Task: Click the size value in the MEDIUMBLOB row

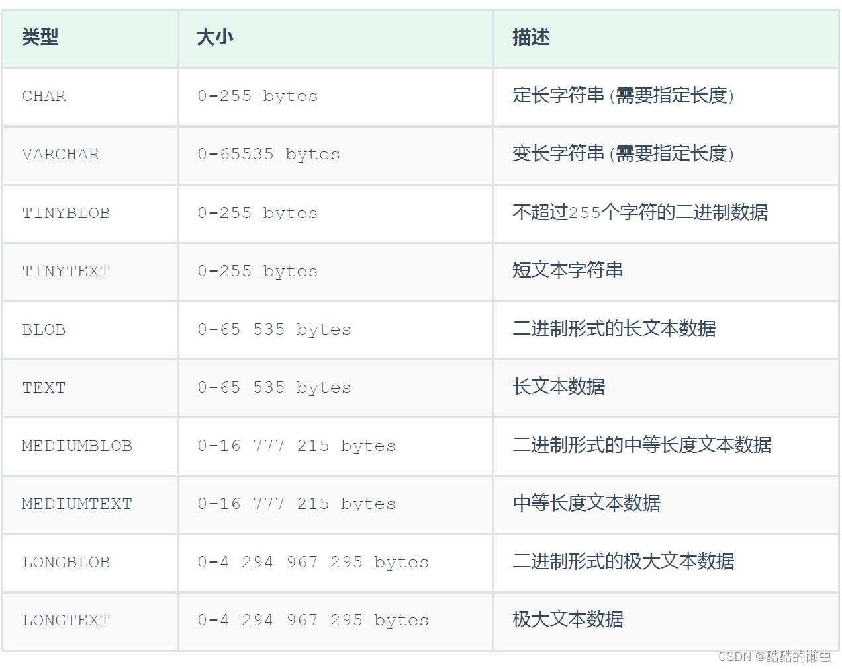Action: [297, 446]
